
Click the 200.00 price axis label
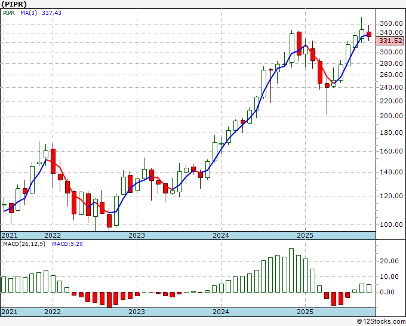pos(391,116)
